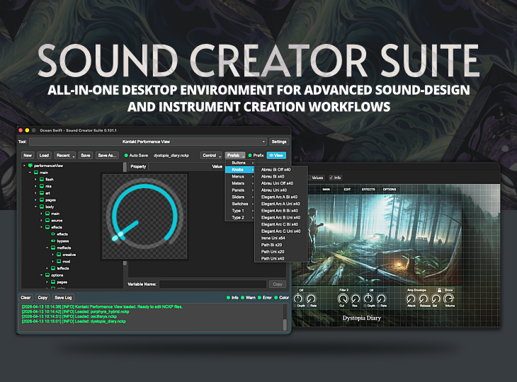Open the Sliders prefab submenu

(x=239, y=197)
